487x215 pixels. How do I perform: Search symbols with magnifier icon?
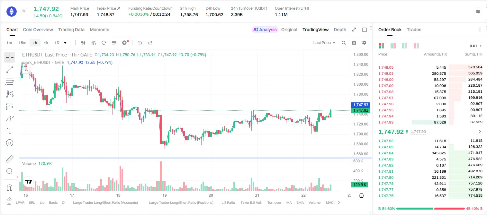click(344, 43)
